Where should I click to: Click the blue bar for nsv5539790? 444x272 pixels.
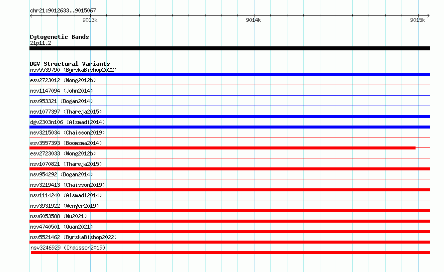point(229,75)
